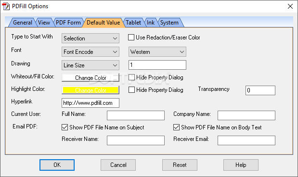Click the PDFill app icon in title bar
The image size is (298, 177).
point(5,6)
